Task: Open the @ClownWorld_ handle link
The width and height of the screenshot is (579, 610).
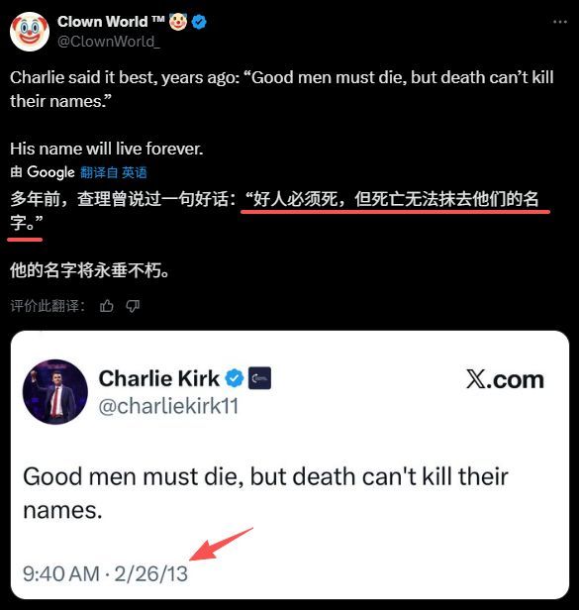Action: tap(109, 42)
